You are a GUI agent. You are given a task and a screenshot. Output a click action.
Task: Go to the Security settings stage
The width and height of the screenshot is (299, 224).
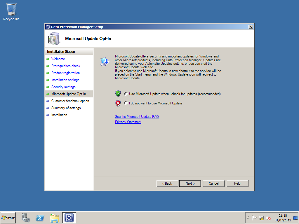point(63,87)
